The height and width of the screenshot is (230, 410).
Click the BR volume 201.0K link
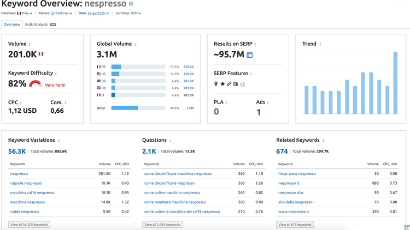coord(189,81)
